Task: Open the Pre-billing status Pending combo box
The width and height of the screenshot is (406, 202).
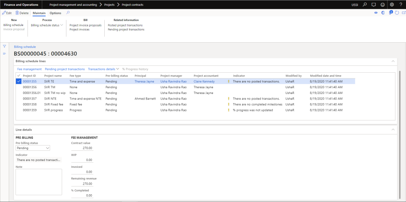Action: coord(32,148)
